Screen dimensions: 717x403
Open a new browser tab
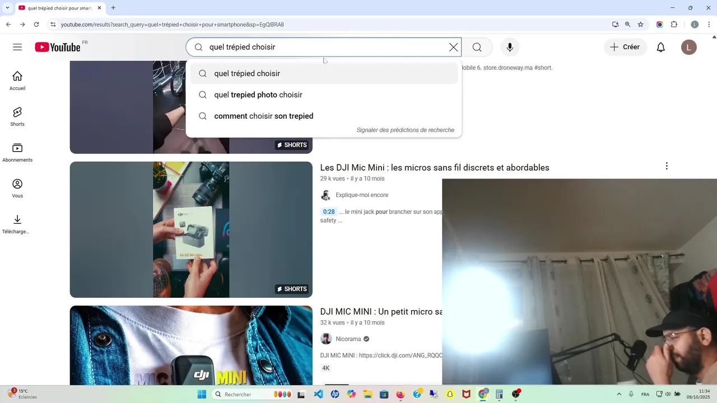pyautogui.click(x=113, y=8)
